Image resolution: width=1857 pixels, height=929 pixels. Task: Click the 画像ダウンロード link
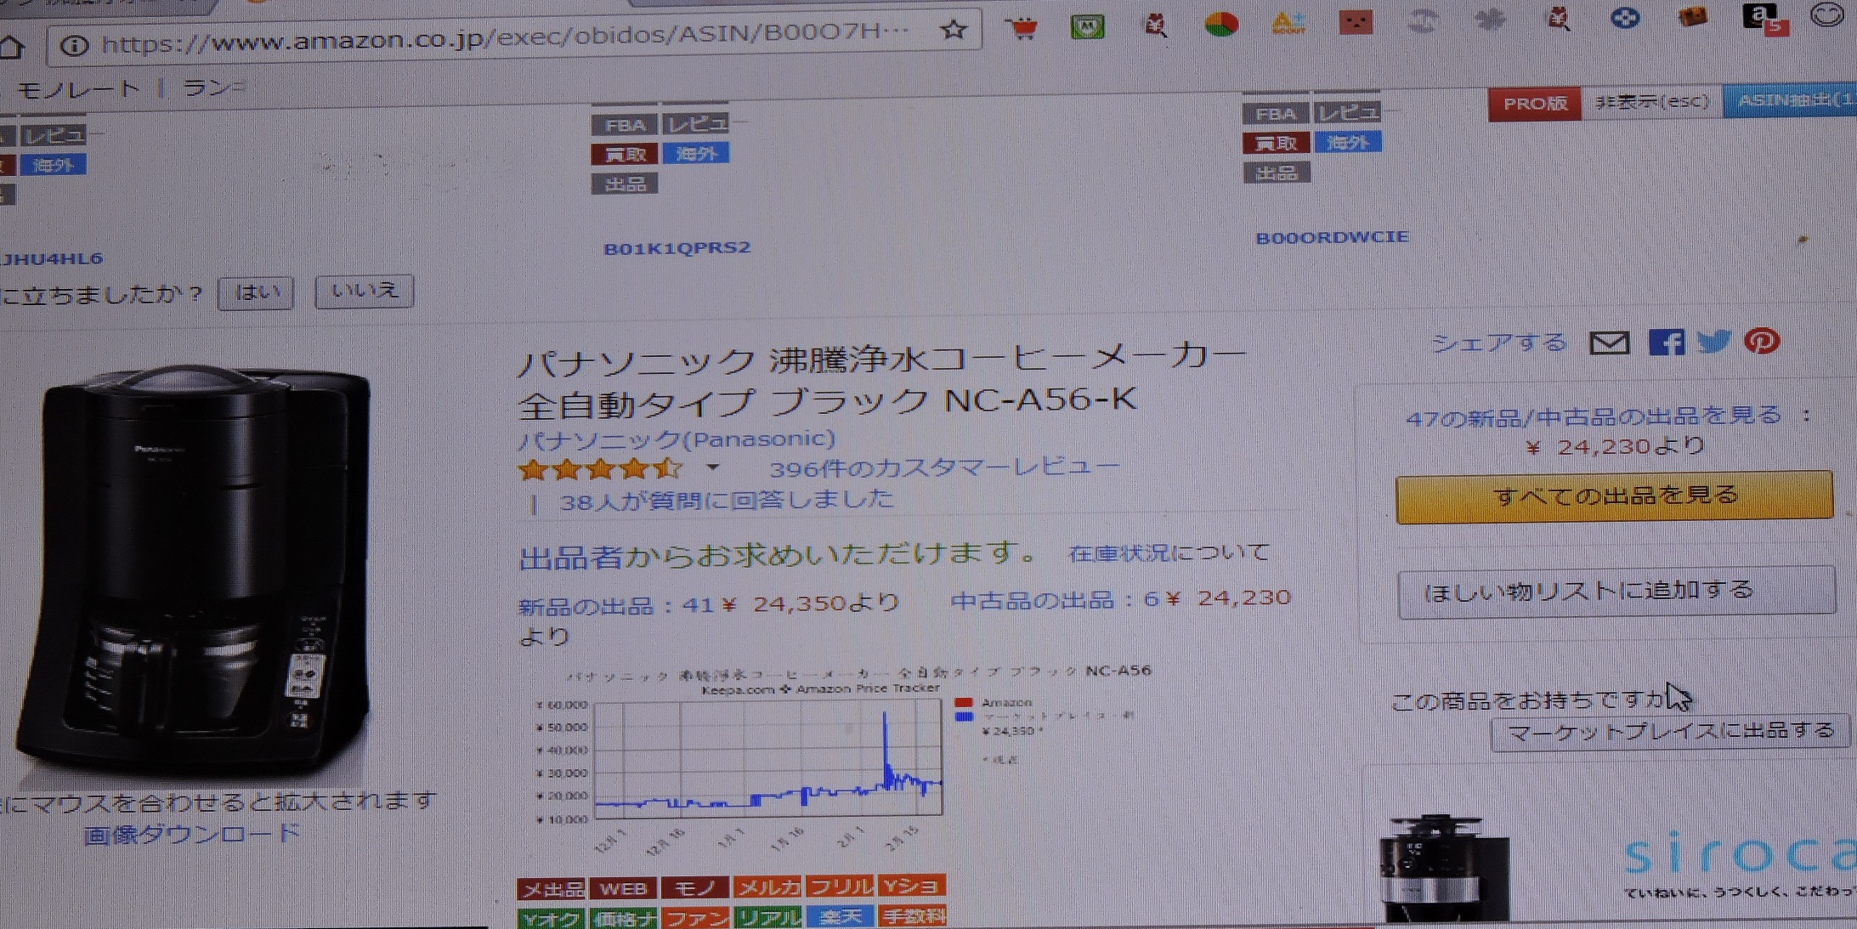pyautogui.click(x=192, y=835)
